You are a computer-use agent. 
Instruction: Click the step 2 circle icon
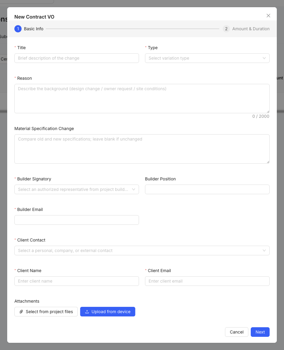[x=226, y=29]
